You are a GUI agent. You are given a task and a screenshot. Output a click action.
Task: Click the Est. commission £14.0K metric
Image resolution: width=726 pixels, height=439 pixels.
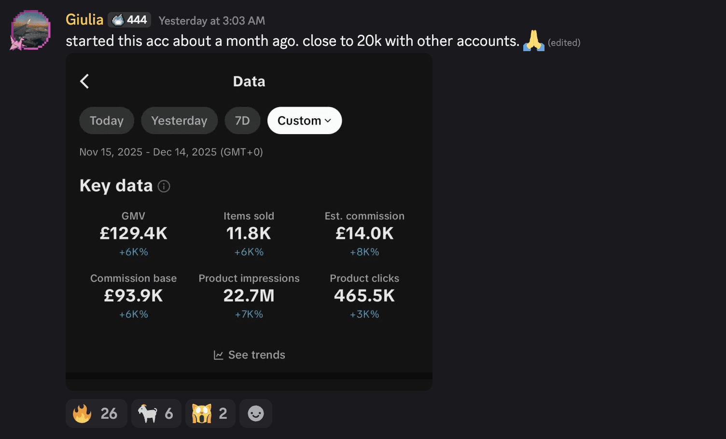364,233
